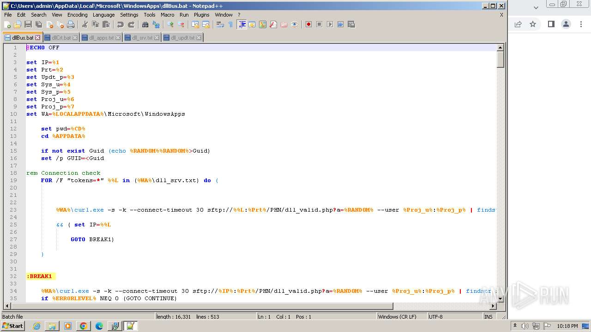Toggle synchronized vertical scrolling icon
Image resolution: width=591 pixels, height=332 pixels.
coord(195,24)
